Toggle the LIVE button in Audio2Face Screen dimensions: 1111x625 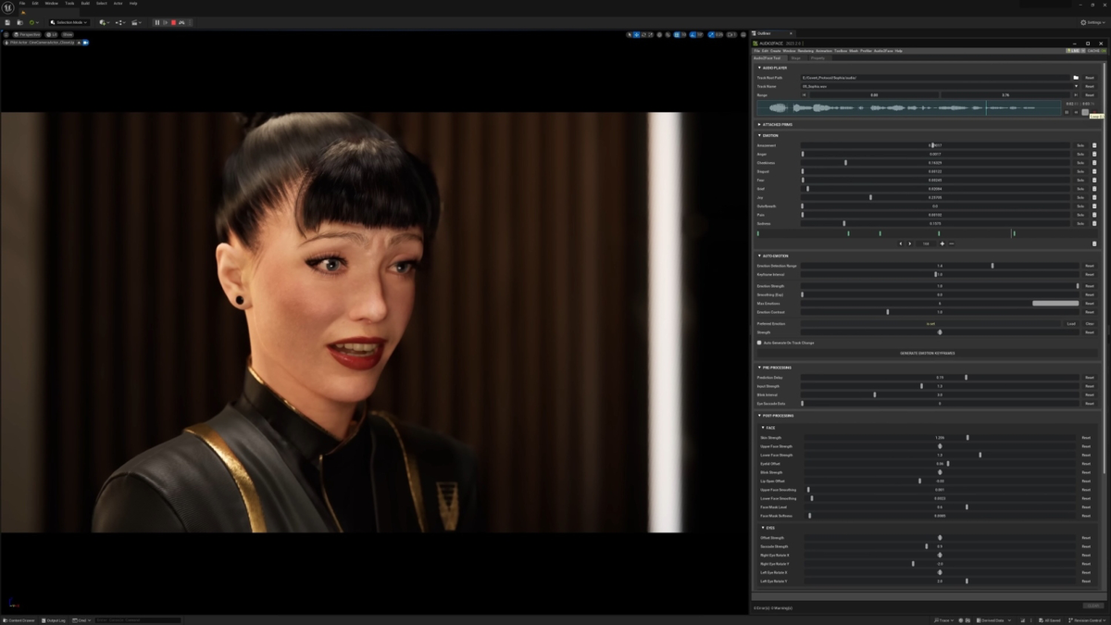coord(1075,51)
